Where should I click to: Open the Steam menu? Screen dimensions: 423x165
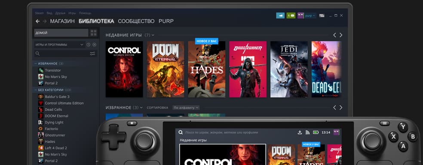(x=39, y=13)
